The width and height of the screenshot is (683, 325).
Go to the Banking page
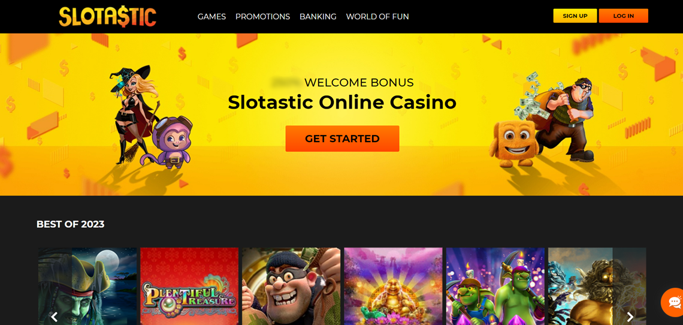point(318,17)
